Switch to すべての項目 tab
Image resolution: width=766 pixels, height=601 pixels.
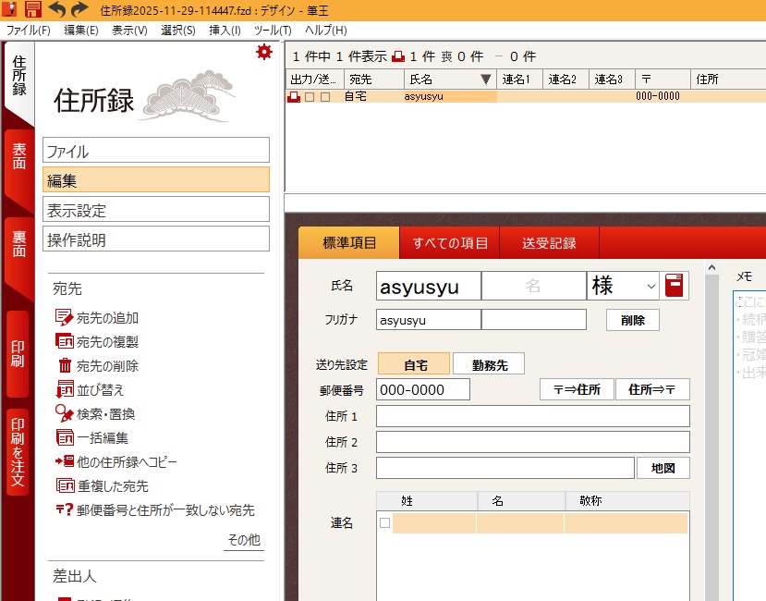[x=450, y=243]
